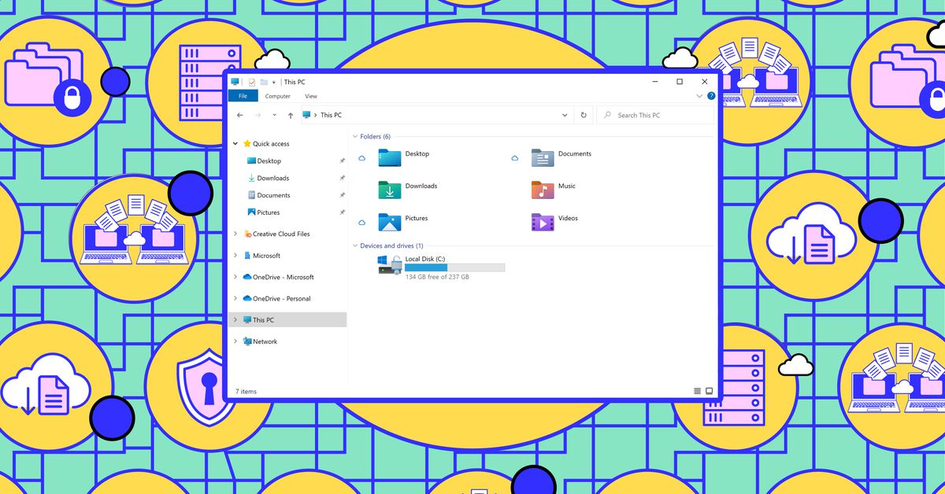Click the Search This PC field
Screen dimensions: 945x494
pyautogui.click(x=654, y=115)
